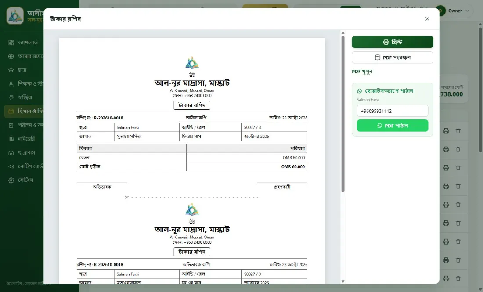Click the green Print button
Screen dimensions: 483x292
pyautogui.click(x=393, y=42)
